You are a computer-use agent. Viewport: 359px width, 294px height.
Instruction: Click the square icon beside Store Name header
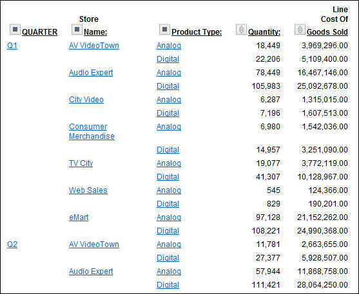coord(77,29)
